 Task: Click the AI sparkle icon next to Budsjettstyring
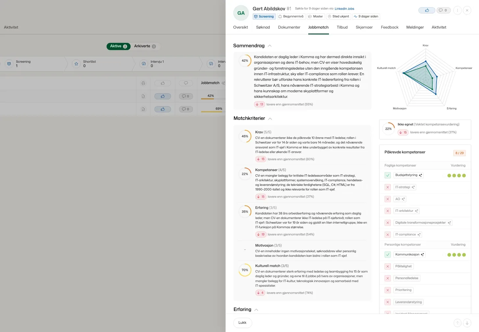coord(420,175)
